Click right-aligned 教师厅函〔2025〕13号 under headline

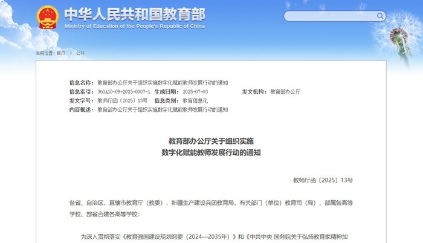tap(323, 180)
